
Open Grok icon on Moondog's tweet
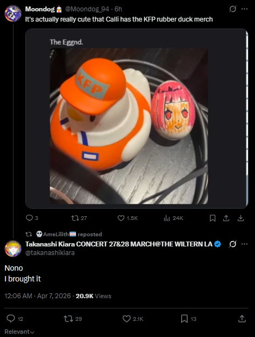pyautogui.click(x=233, y=9)
